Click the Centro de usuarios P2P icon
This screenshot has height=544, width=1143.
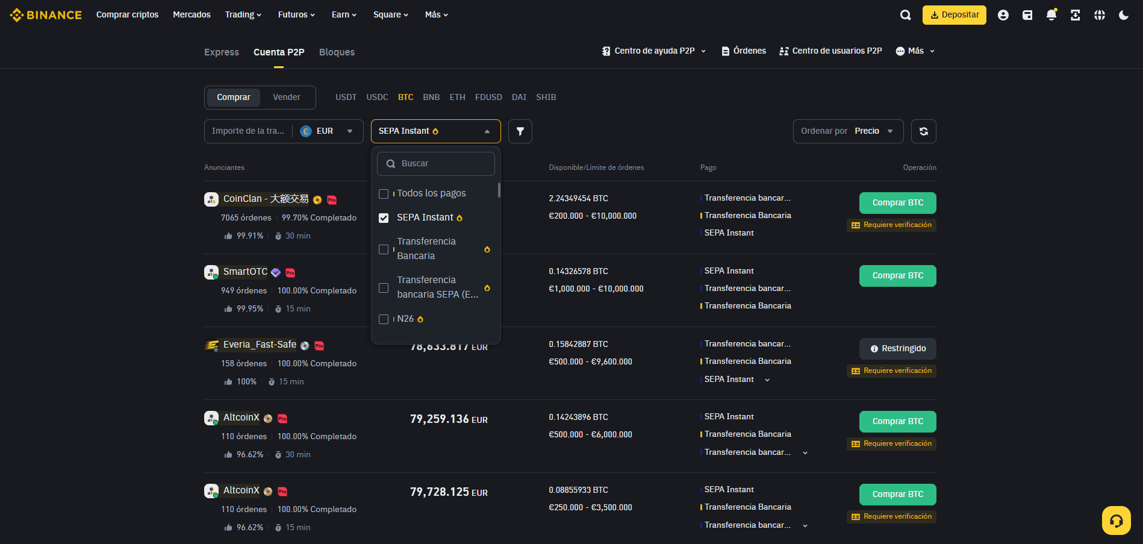coord(783,51)
